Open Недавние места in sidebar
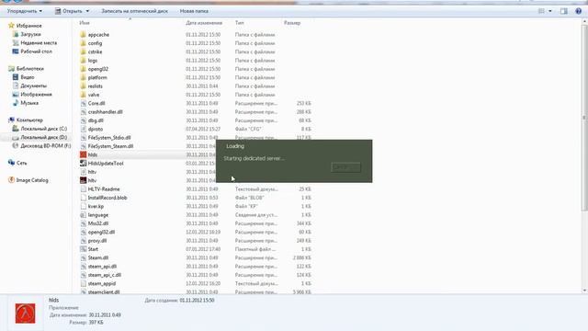Viewport: 588px width, 331px height. coord(39,43)
